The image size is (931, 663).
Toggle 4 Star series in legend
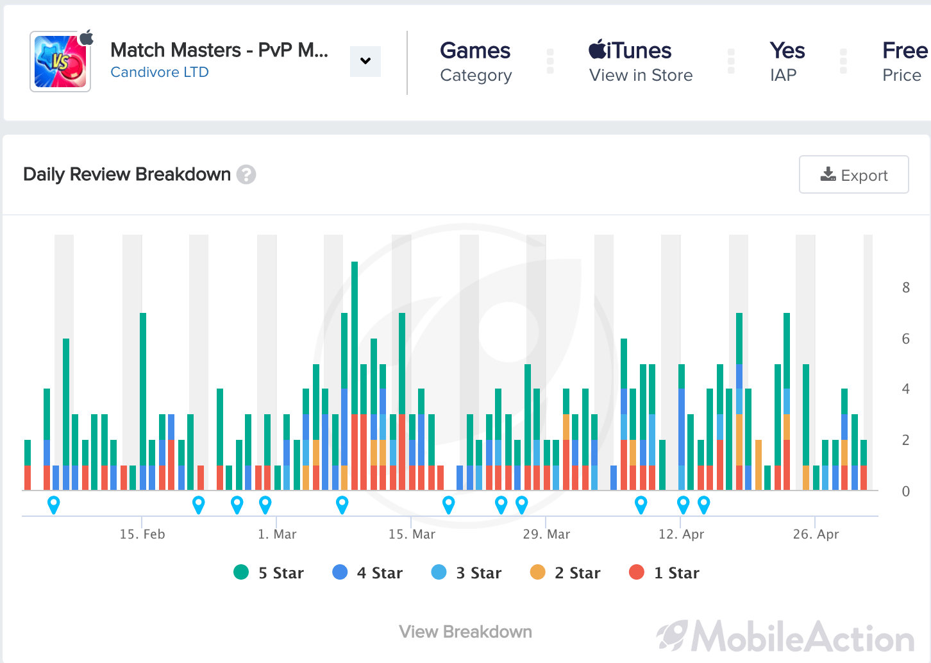367,573
